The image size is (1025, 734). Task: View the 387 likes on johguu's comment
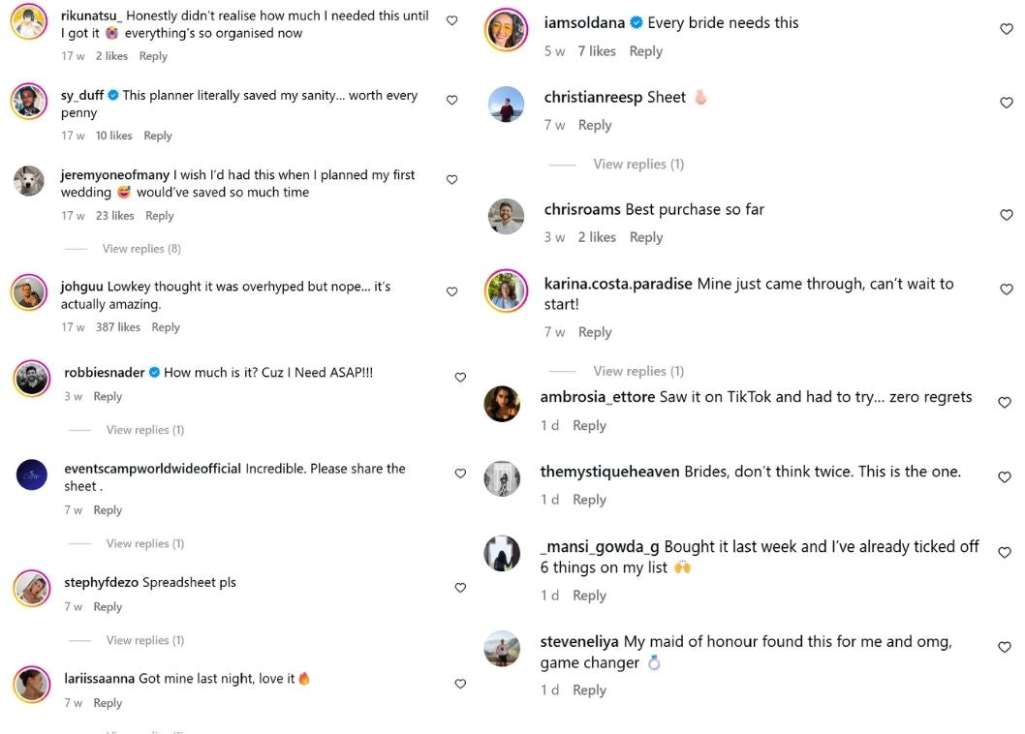point(118,327)
